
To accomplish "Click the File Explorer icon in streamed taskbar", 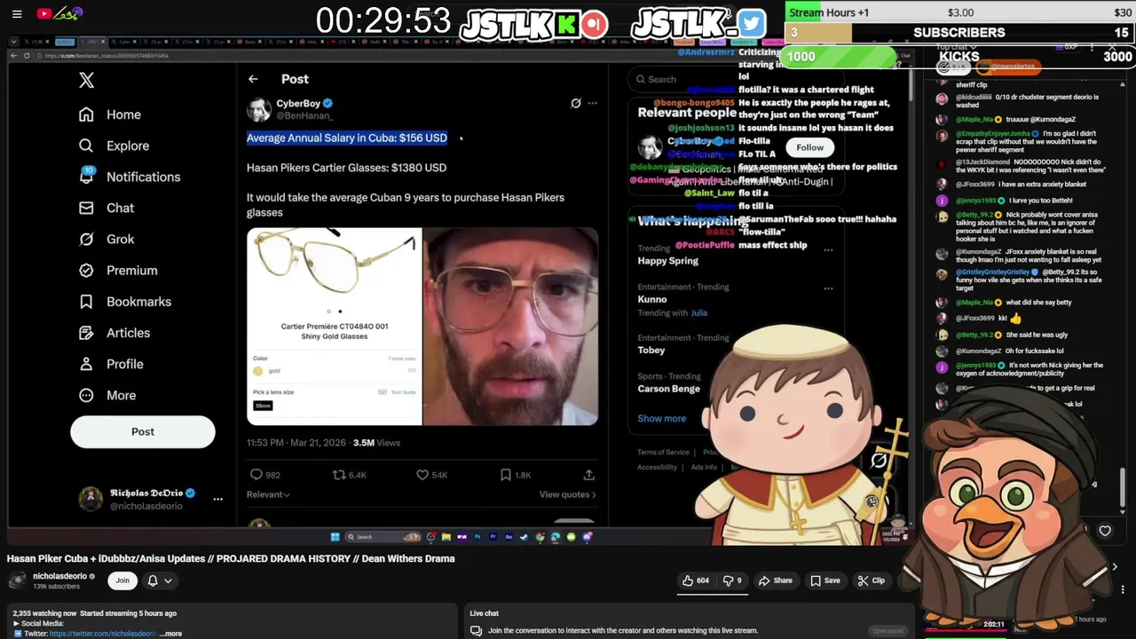I will [446, 537].
